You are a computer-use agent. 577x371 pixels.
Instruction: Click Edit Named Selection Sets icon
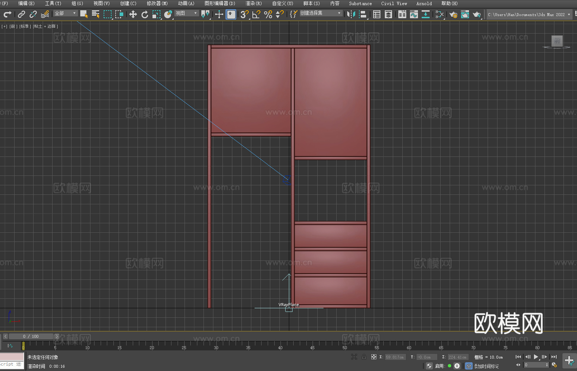(294, 14)
